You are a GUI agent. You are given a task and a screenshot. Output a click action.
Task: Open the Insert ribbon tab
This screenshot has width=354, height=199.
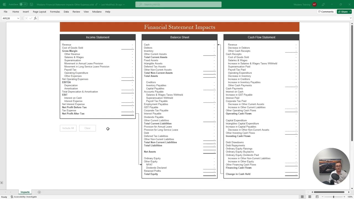[26, 12]
